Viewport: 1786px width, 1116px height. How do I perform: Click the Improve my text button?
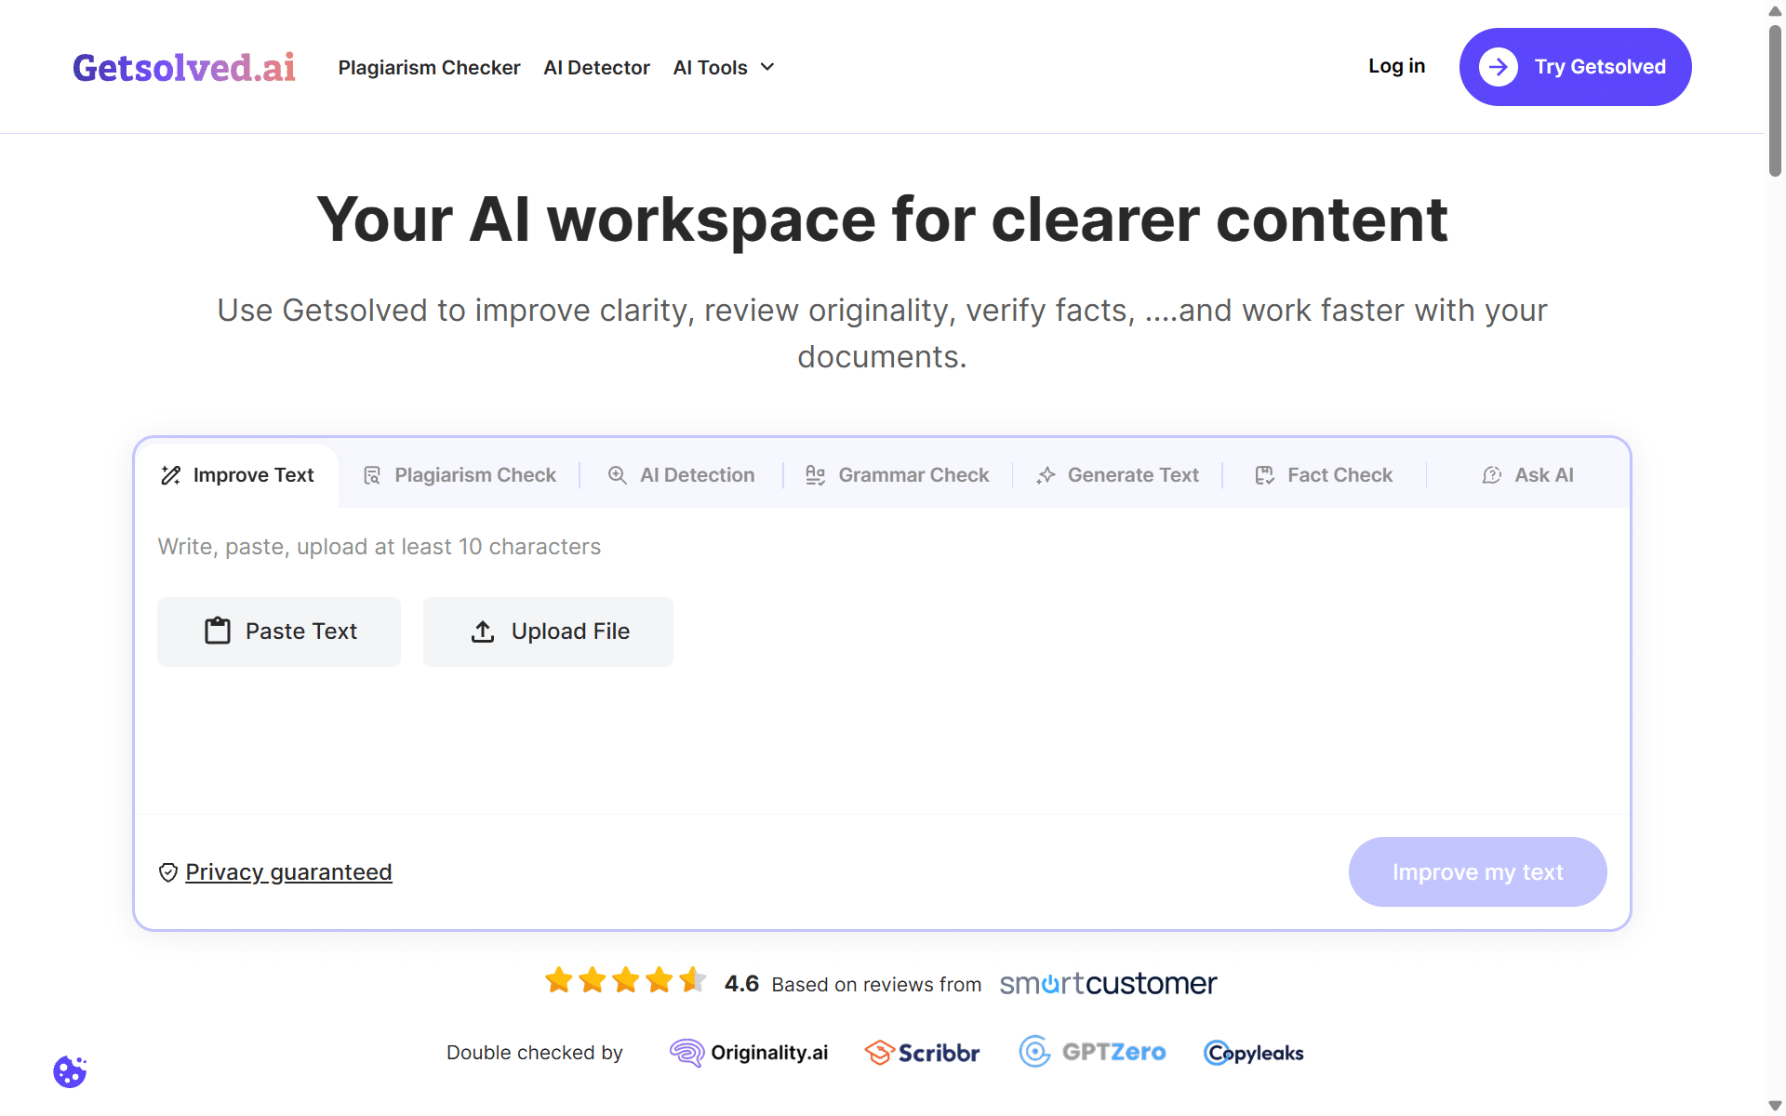tap(1477, 872)
